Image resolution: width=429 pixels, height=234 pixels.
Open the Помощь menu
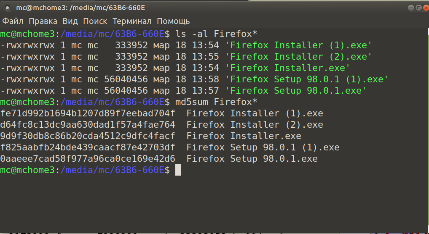(173, 21)
